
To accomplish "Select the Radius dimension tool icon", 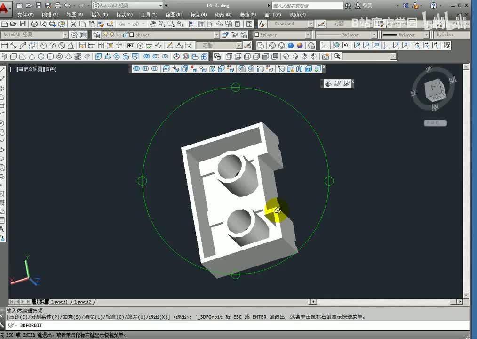I will (43, 46).
